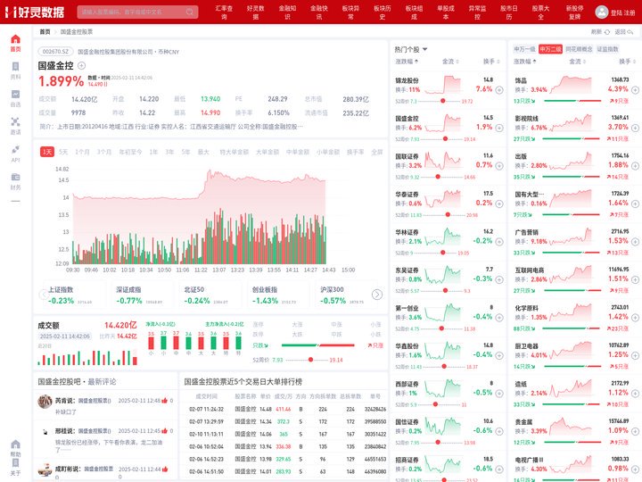The height and width of the screenshot is (482, 642).
Task: Open 汇率查询 in top navigation
Action: pos(224,12)
